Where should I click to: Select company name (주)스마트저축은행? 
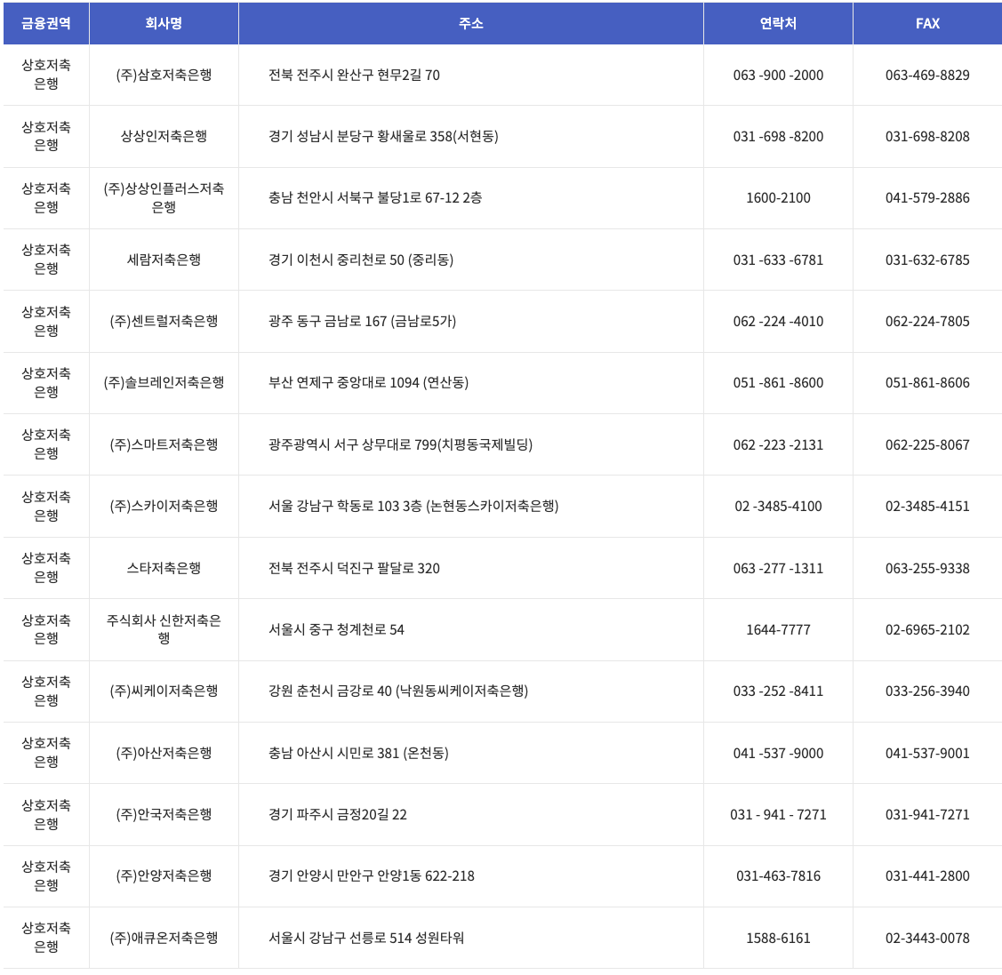tap(164, 444)
